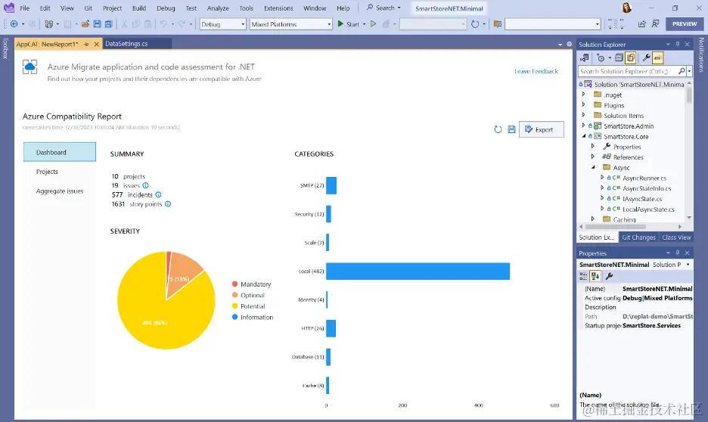Viewport: 708px width, 422px height.
Task: Click the Categorized icon in Properties panel
Action: pos(583,276)
